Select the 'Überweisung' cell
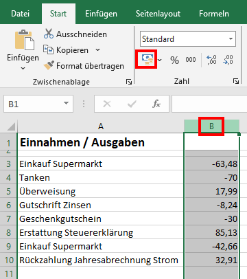This screenshot has height=279, width=247. tap(101, 191)
